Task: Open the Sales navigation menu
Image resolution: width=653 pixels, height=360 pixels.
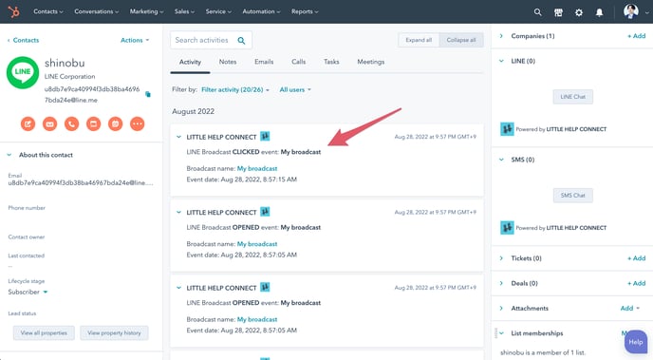Action: [x=184, y=11]
